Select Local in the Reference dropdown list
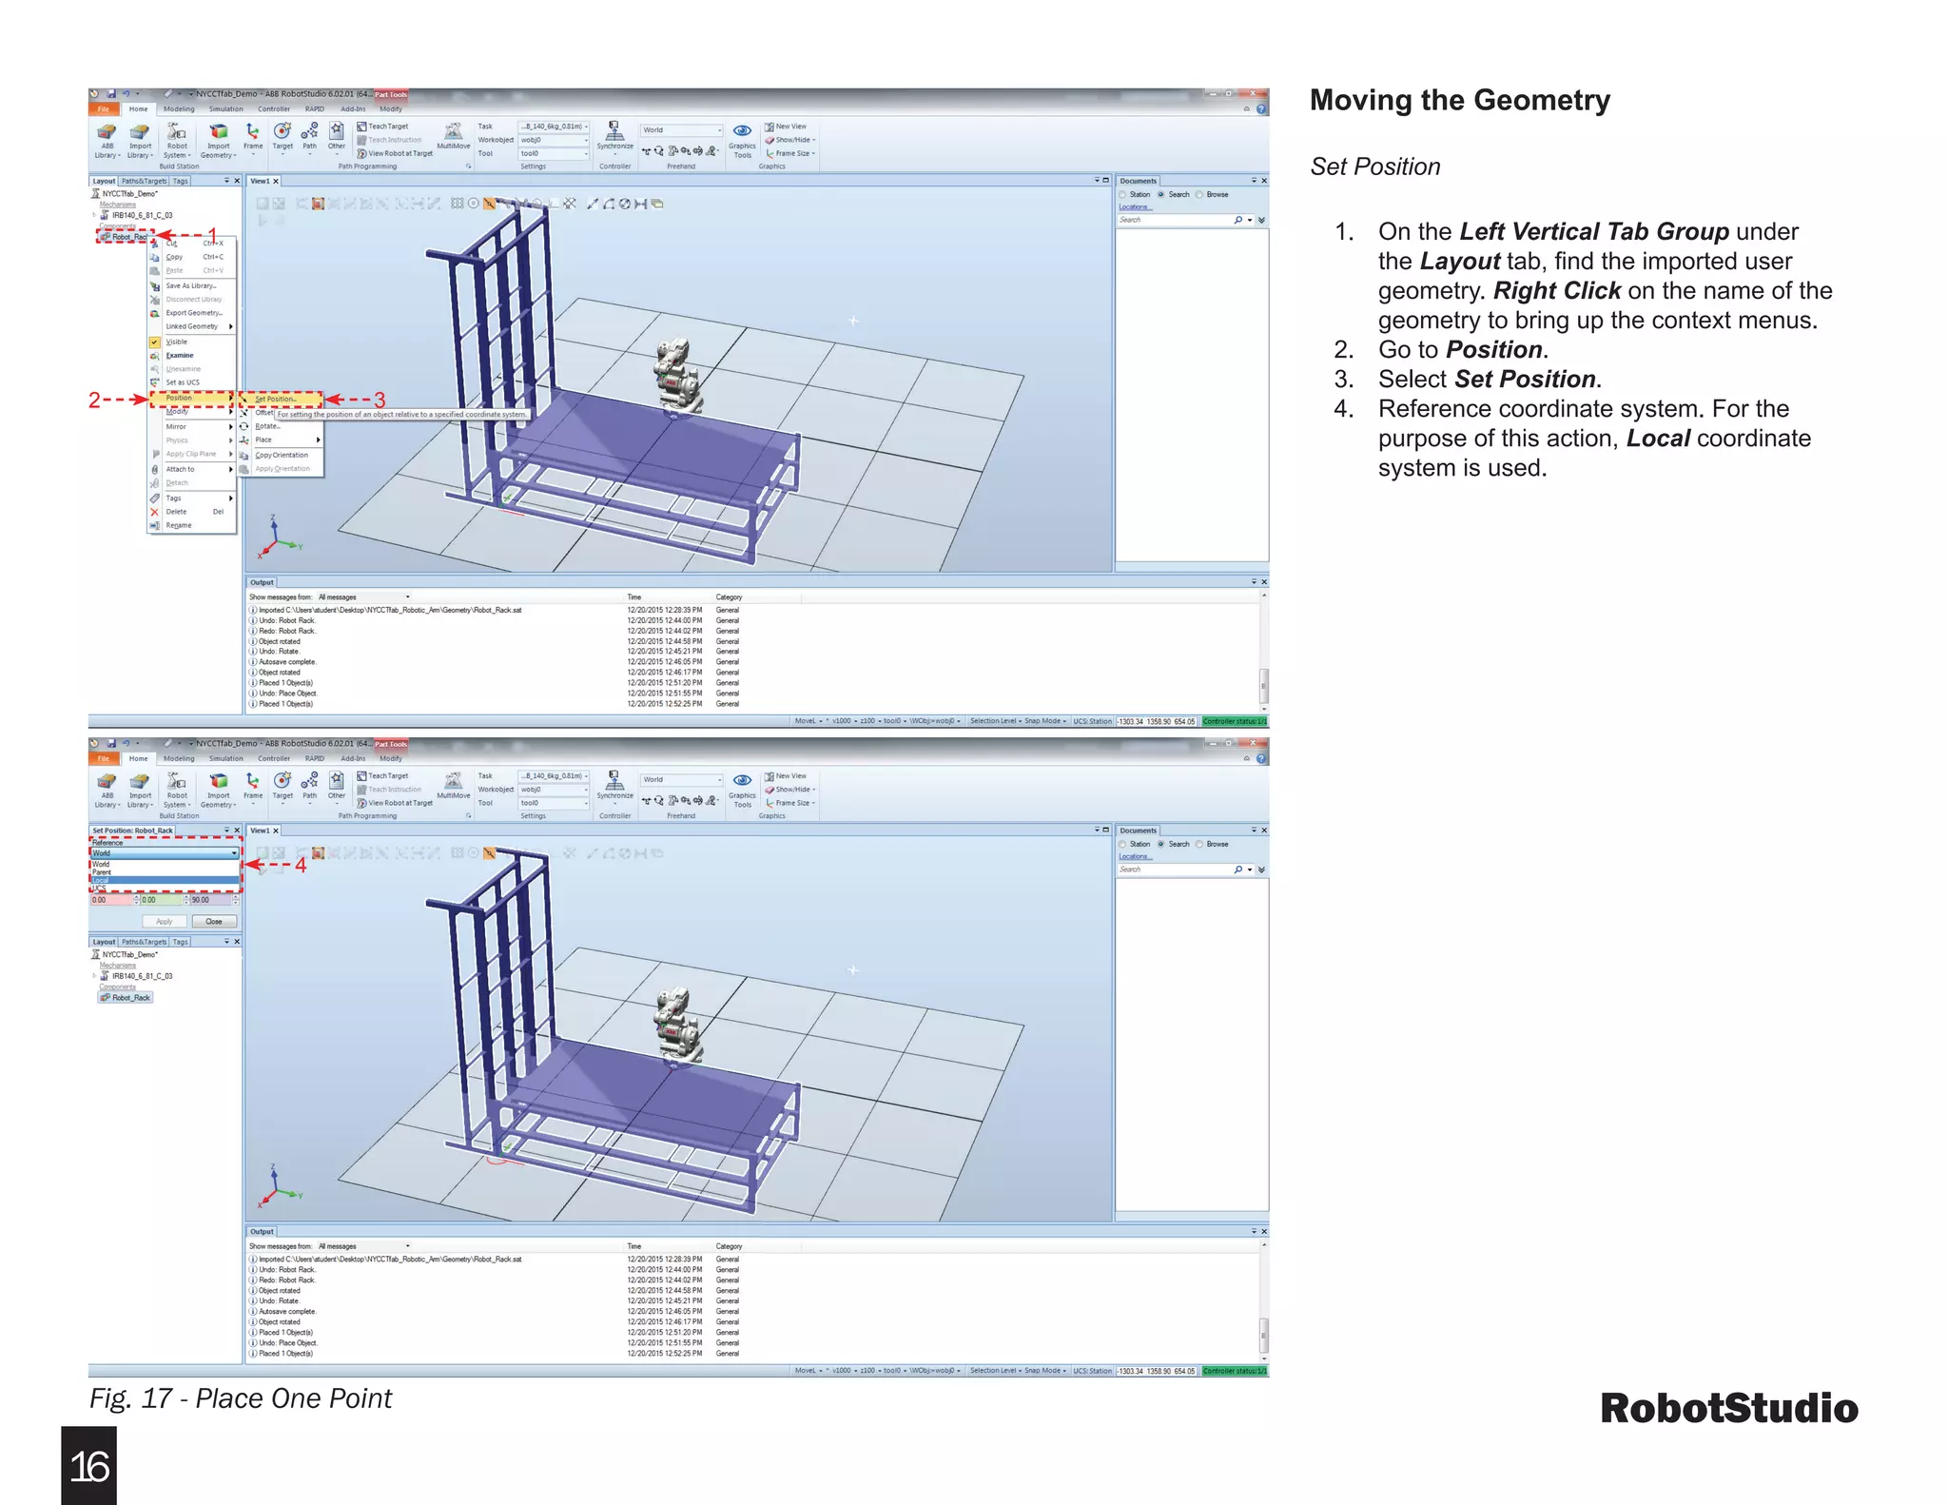This screenshot has width=1948, height=1505. click(101, 881)
